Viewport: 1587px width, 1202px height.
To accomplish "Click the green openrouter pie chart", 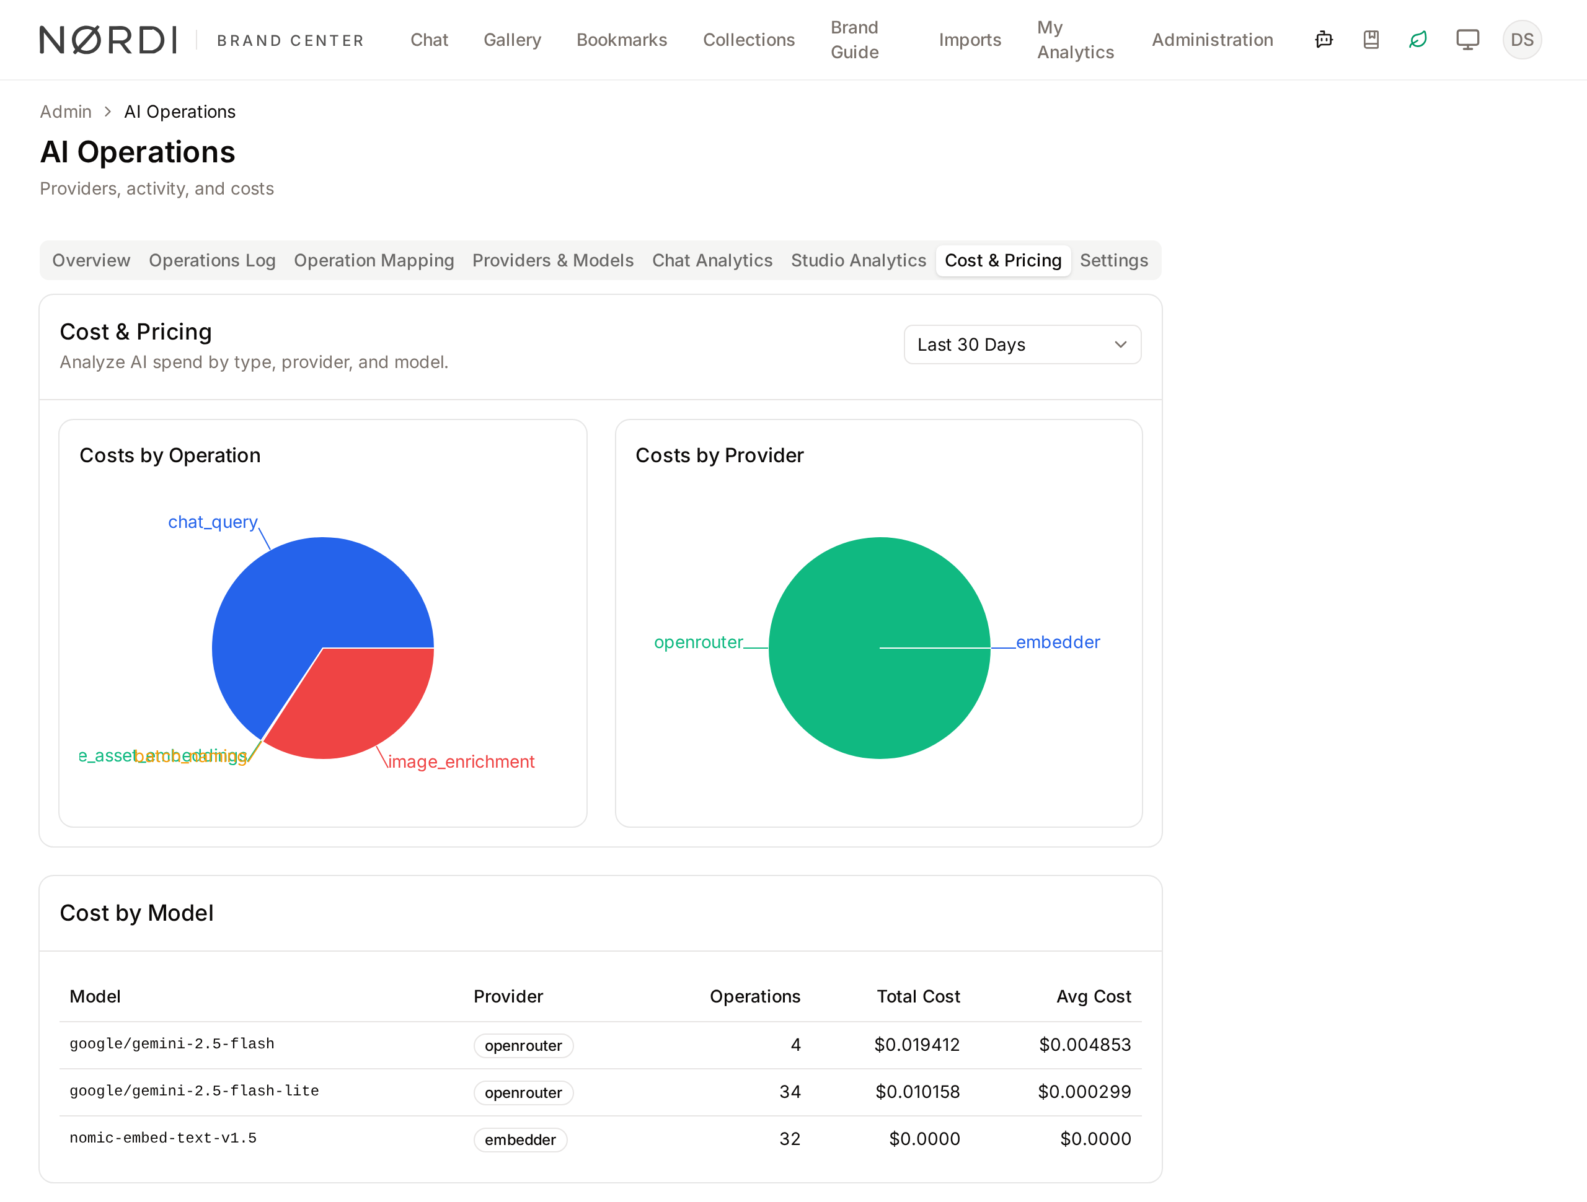I will pyautogui.click(x=880, y=647).
